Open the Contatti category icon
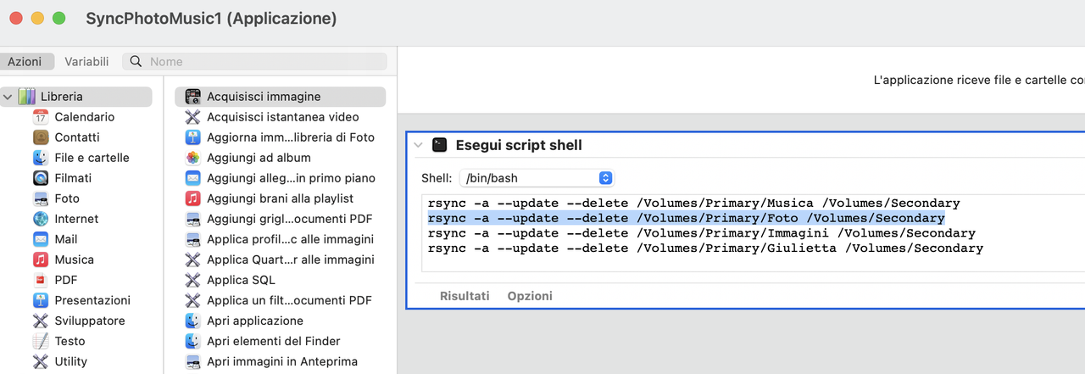Screen dimensions: 1085x374 pyautogui.click(x=41, y=137)
